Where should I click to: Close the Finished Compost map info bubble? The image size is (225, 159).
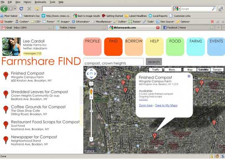(x=189, y=76)
